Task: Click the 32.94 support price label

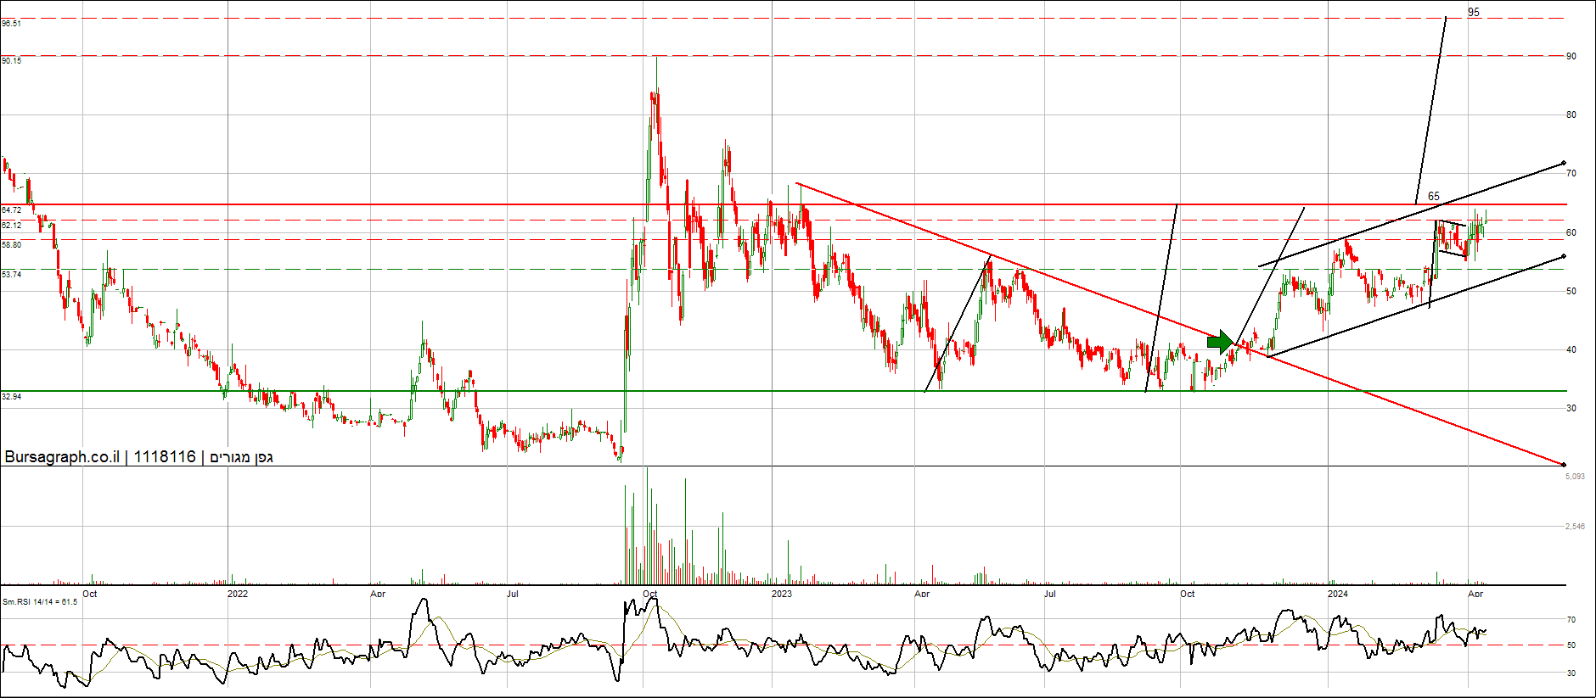Action: [x=11, y=397]
